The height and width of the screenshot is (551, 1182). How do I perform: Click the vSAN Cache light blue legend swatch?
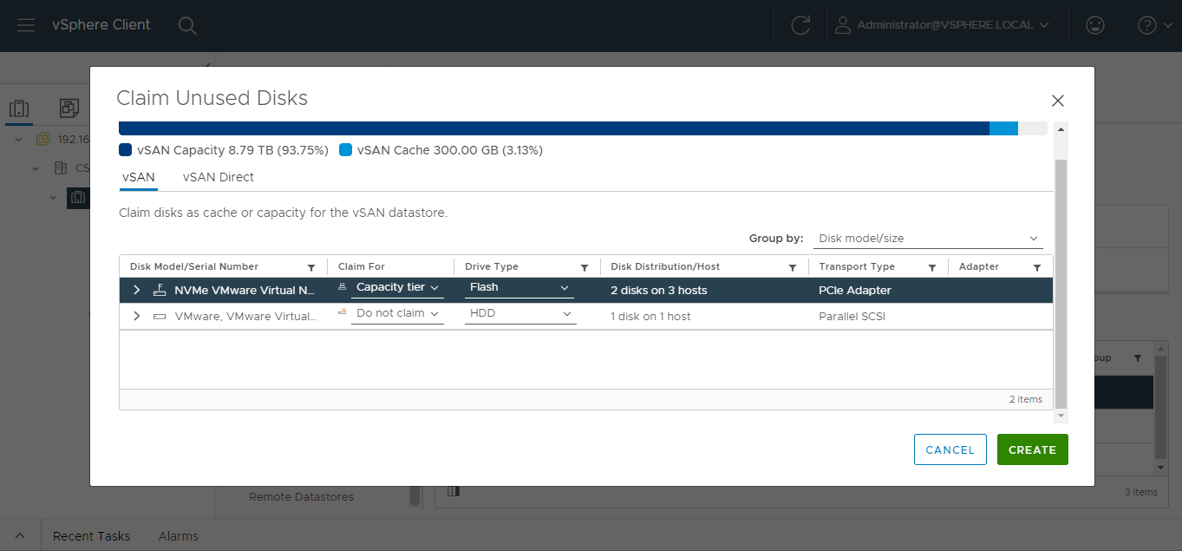point(345,150)
